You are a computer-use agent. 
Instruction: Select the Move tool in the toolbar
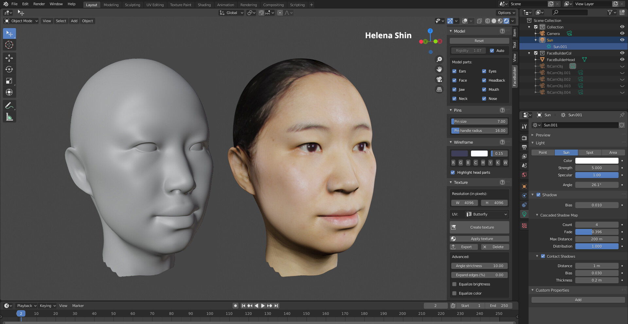pos(9,58)
